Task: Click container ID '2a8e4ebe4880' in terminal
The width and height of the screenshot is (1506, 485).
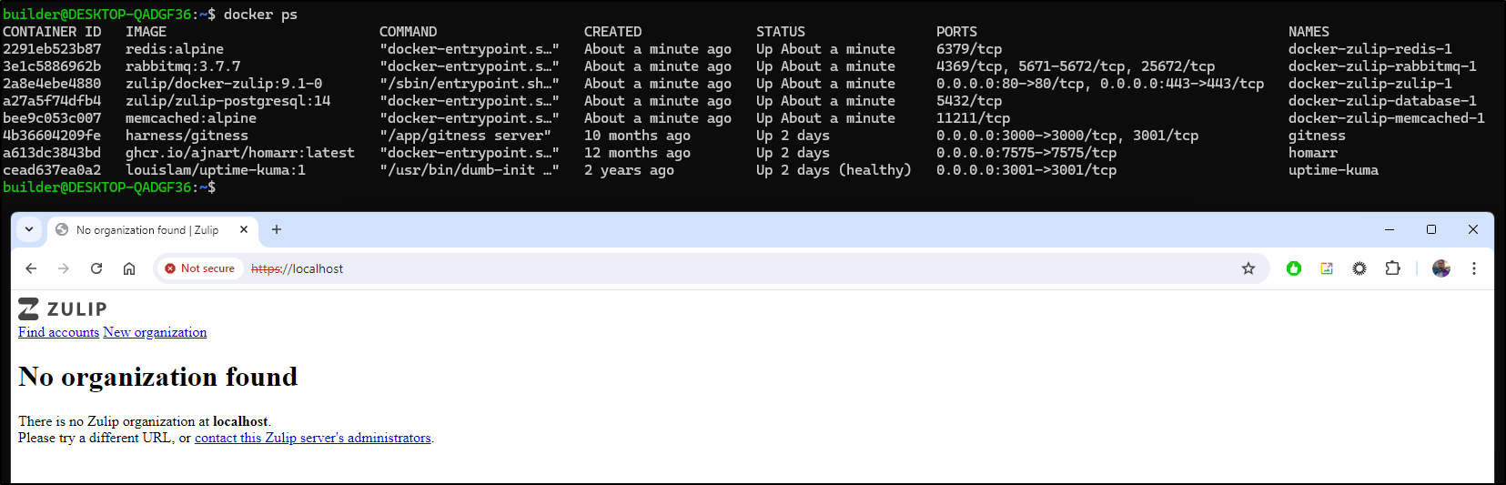Action: pyautogui.click(x=52, y=84)
